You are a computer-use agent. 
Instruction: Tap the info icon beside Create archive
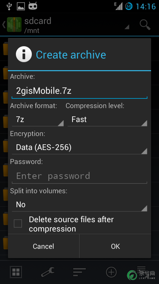24,54
